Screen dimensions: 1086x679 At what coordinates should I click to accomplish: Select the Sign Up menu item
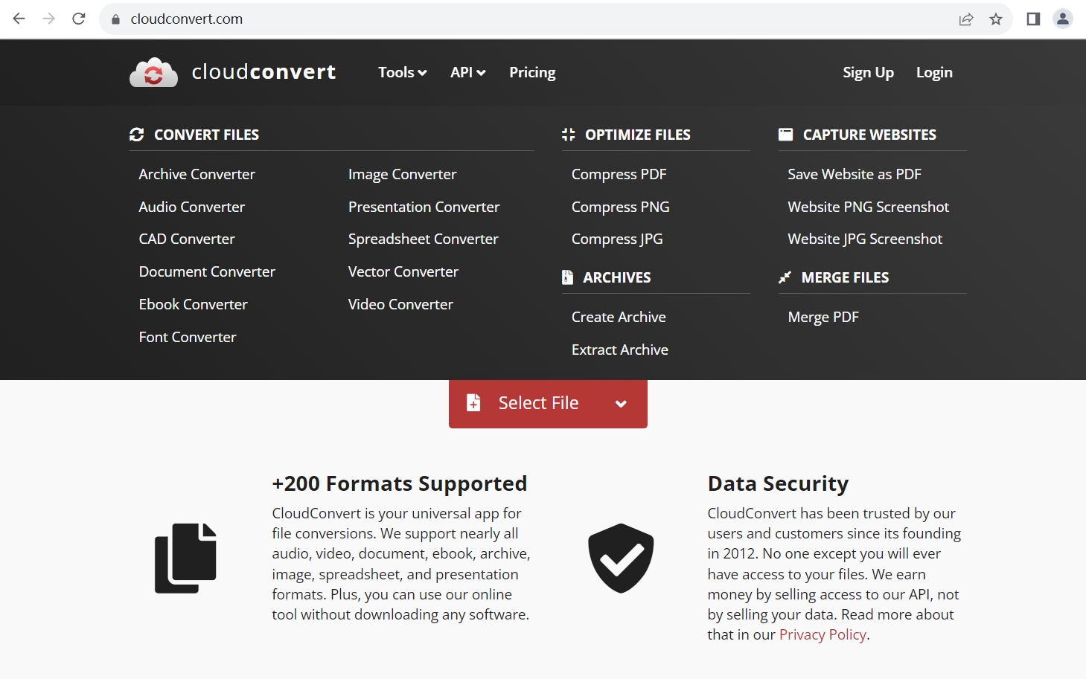tap(868, 72)
